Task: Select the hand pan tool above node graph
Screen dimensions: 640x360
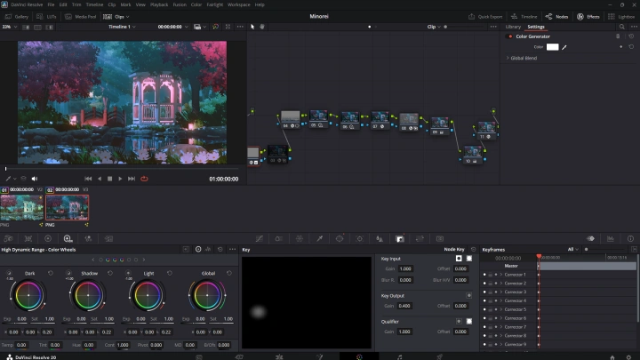Action: click(x=262, y=27)
